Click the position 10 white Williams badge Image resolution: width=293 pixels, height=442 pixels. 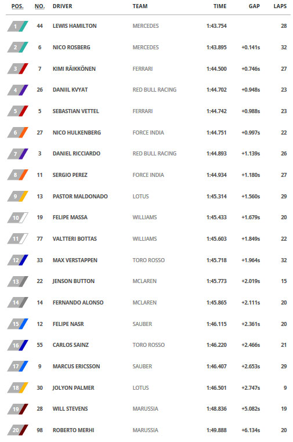[17, 218]
